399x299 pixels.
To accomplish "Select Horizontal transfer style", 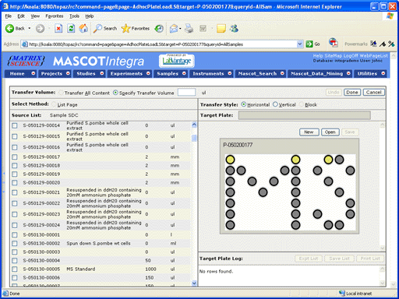I will 244,104.
